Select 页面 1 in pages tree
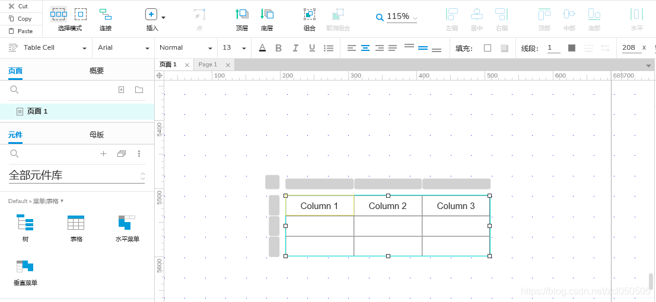The height and width of the screenshot is (302, 656). 77,111
